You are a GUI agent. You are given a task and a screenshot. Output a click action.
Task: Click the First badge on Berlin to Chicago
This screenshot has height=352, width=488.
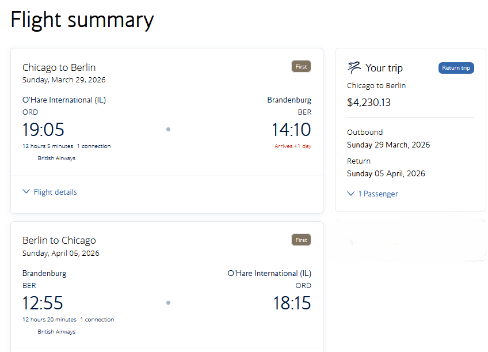301,240
